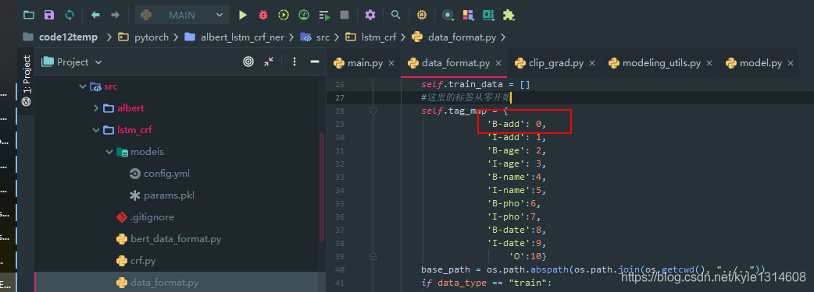Start debugging with the red bug icon
This screenshot has height=292, width=814.
[x=263, y=15]
